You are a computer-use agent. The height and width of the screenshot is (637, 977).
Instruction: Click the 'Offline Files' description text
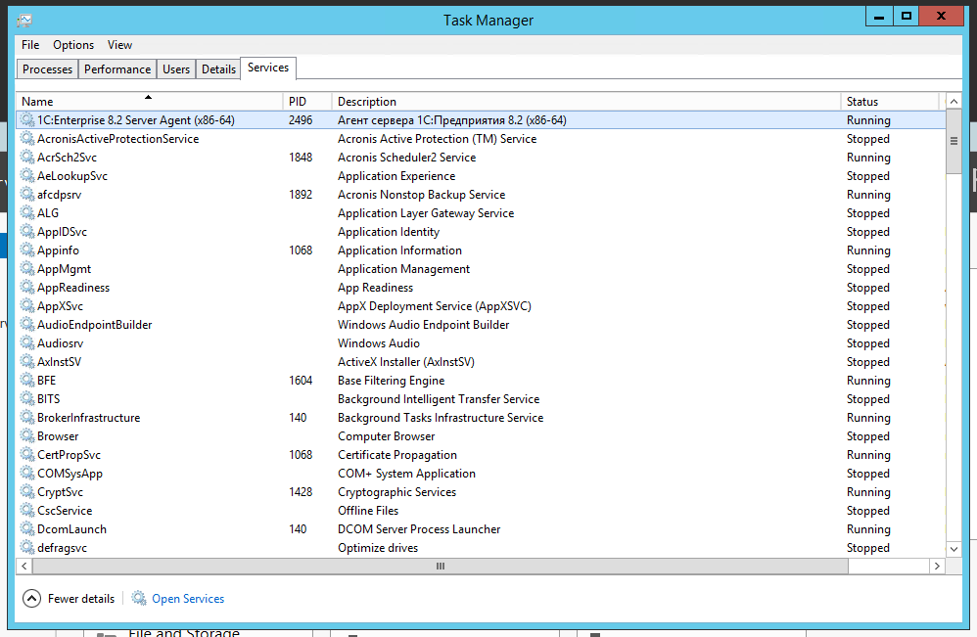(x=368, y=511)
